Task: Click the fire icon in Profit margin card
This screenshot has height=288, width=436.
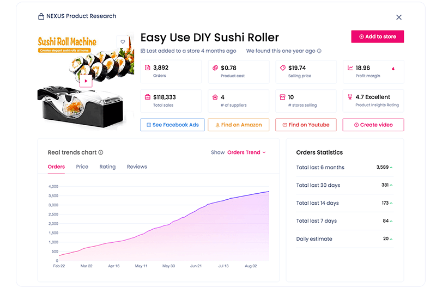Action: tap(393, 69)
